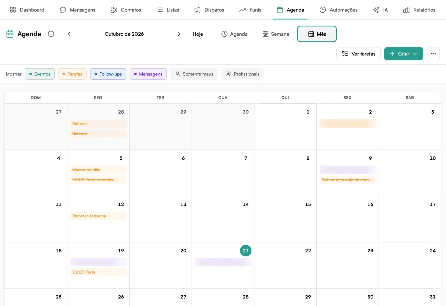Open the Dashboard tab

27,10
